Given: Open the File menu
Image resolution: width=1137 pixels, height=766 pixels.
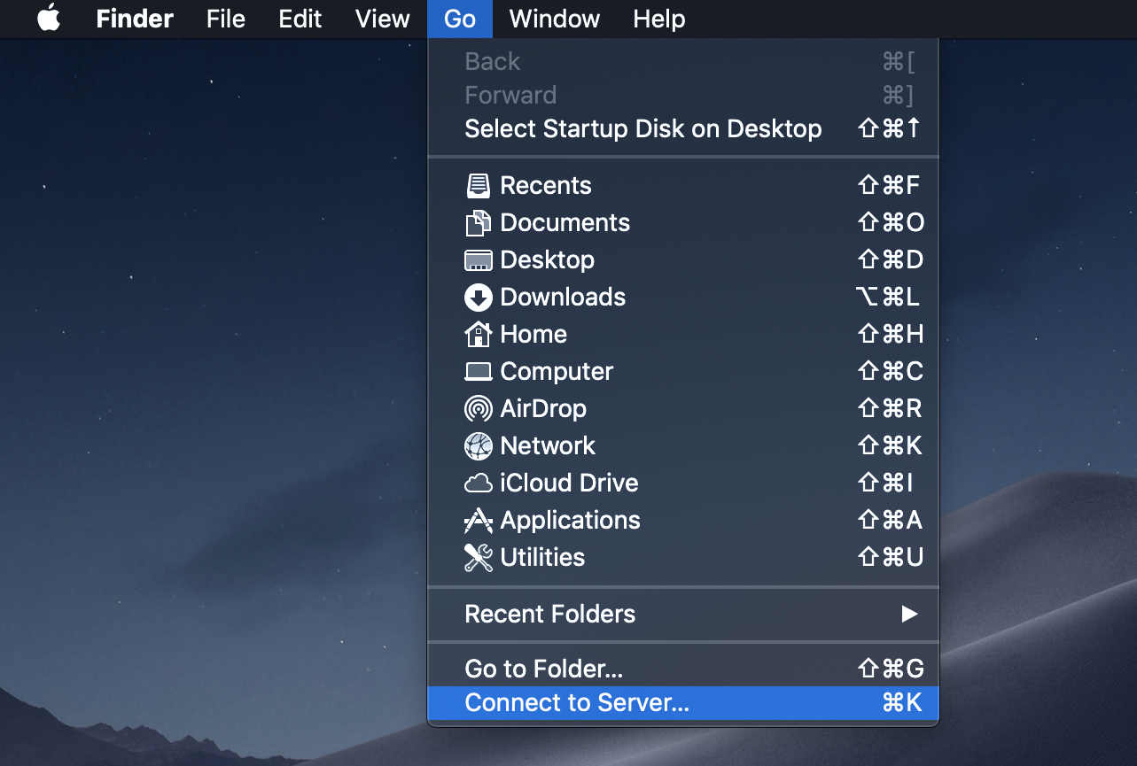Looking at the screenshot, I should (226, 19).
